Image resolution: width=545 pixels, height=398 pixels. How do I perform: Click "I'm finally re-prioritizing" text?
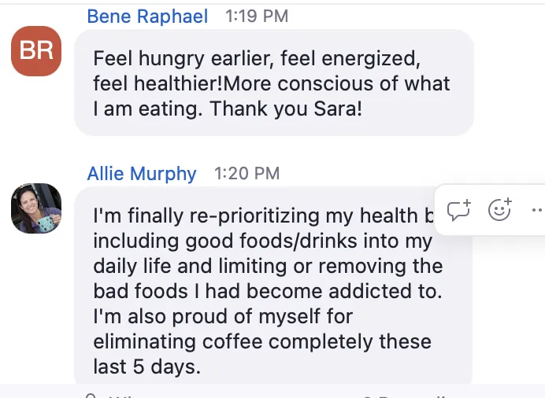(x=206, y=216)
